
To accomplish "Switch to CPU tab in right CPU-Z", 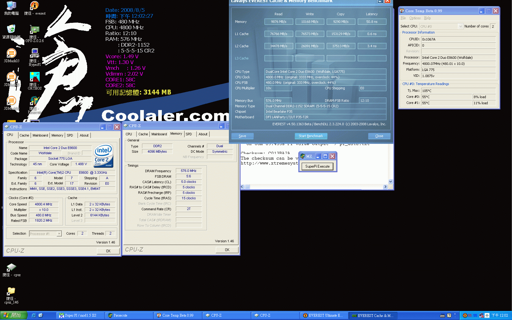I will coord(129,134).
